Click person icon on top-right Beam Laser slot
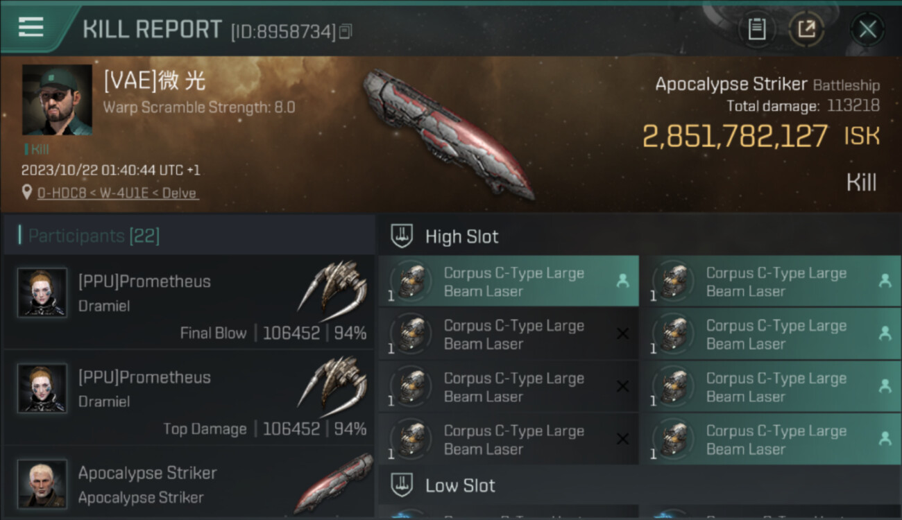This screenshot has width=902, height=520. point(885,281)
